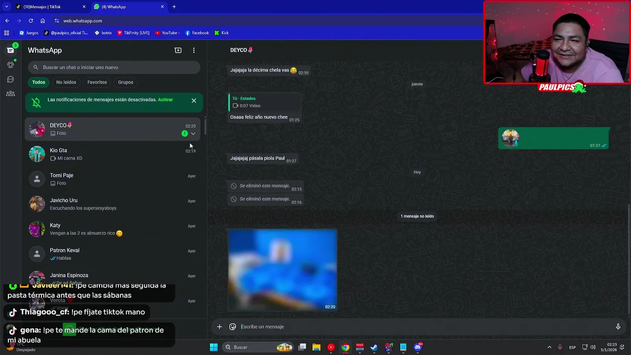The width and height of the screenshot is (631, 355).
Task: Open the Kick bookmark
Action: tap(222, 33)
